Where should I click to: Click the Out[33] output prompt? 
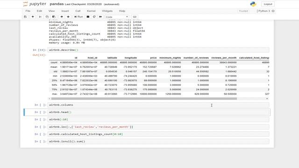39,55
